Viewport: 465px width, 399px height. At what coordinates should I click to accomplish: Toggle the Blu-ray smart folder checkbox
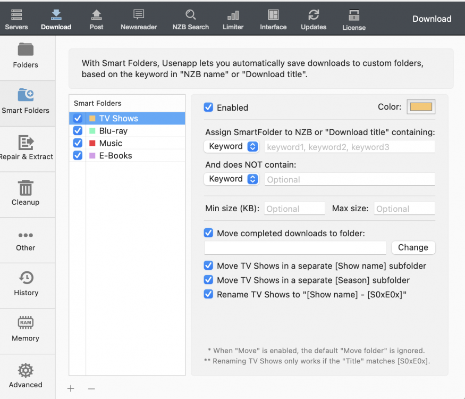pos(78,131)
